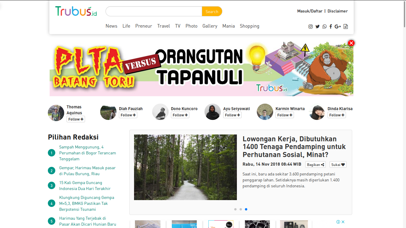Open the Twitter icon in header

coord(317,26)
